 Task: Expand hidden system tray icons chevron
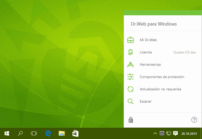point(155,134)
